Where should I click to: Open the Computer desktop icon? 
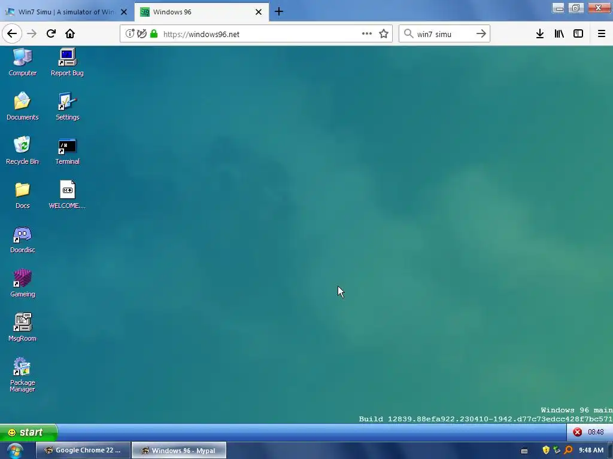pos(22,62)
